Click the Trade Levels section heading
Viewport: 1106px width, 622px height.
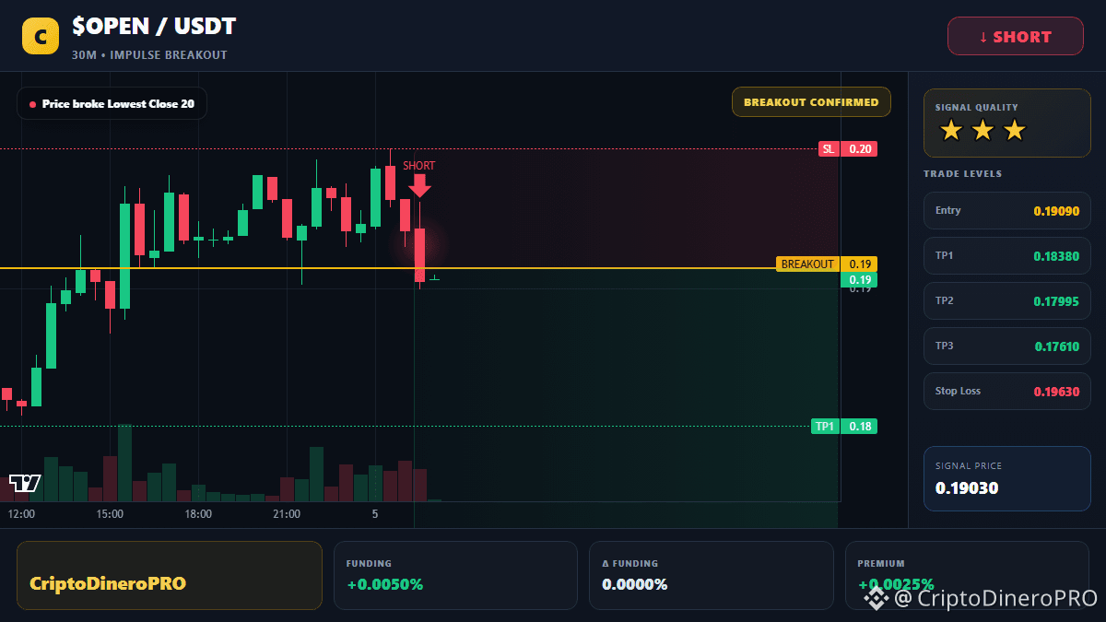963,174
